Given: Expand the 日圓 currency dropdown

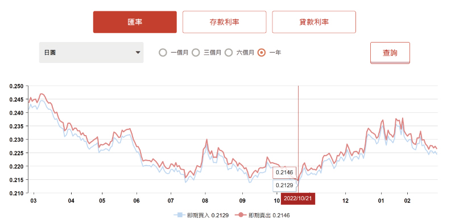Looking at the screenshot, I should [x=91, y=52].
